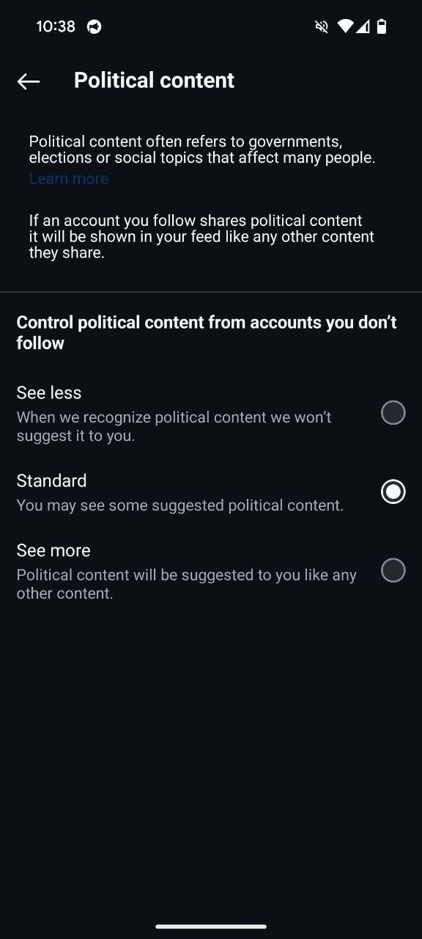Tap the cellular signal icon
422x939 pixels.
pos(363,27)
